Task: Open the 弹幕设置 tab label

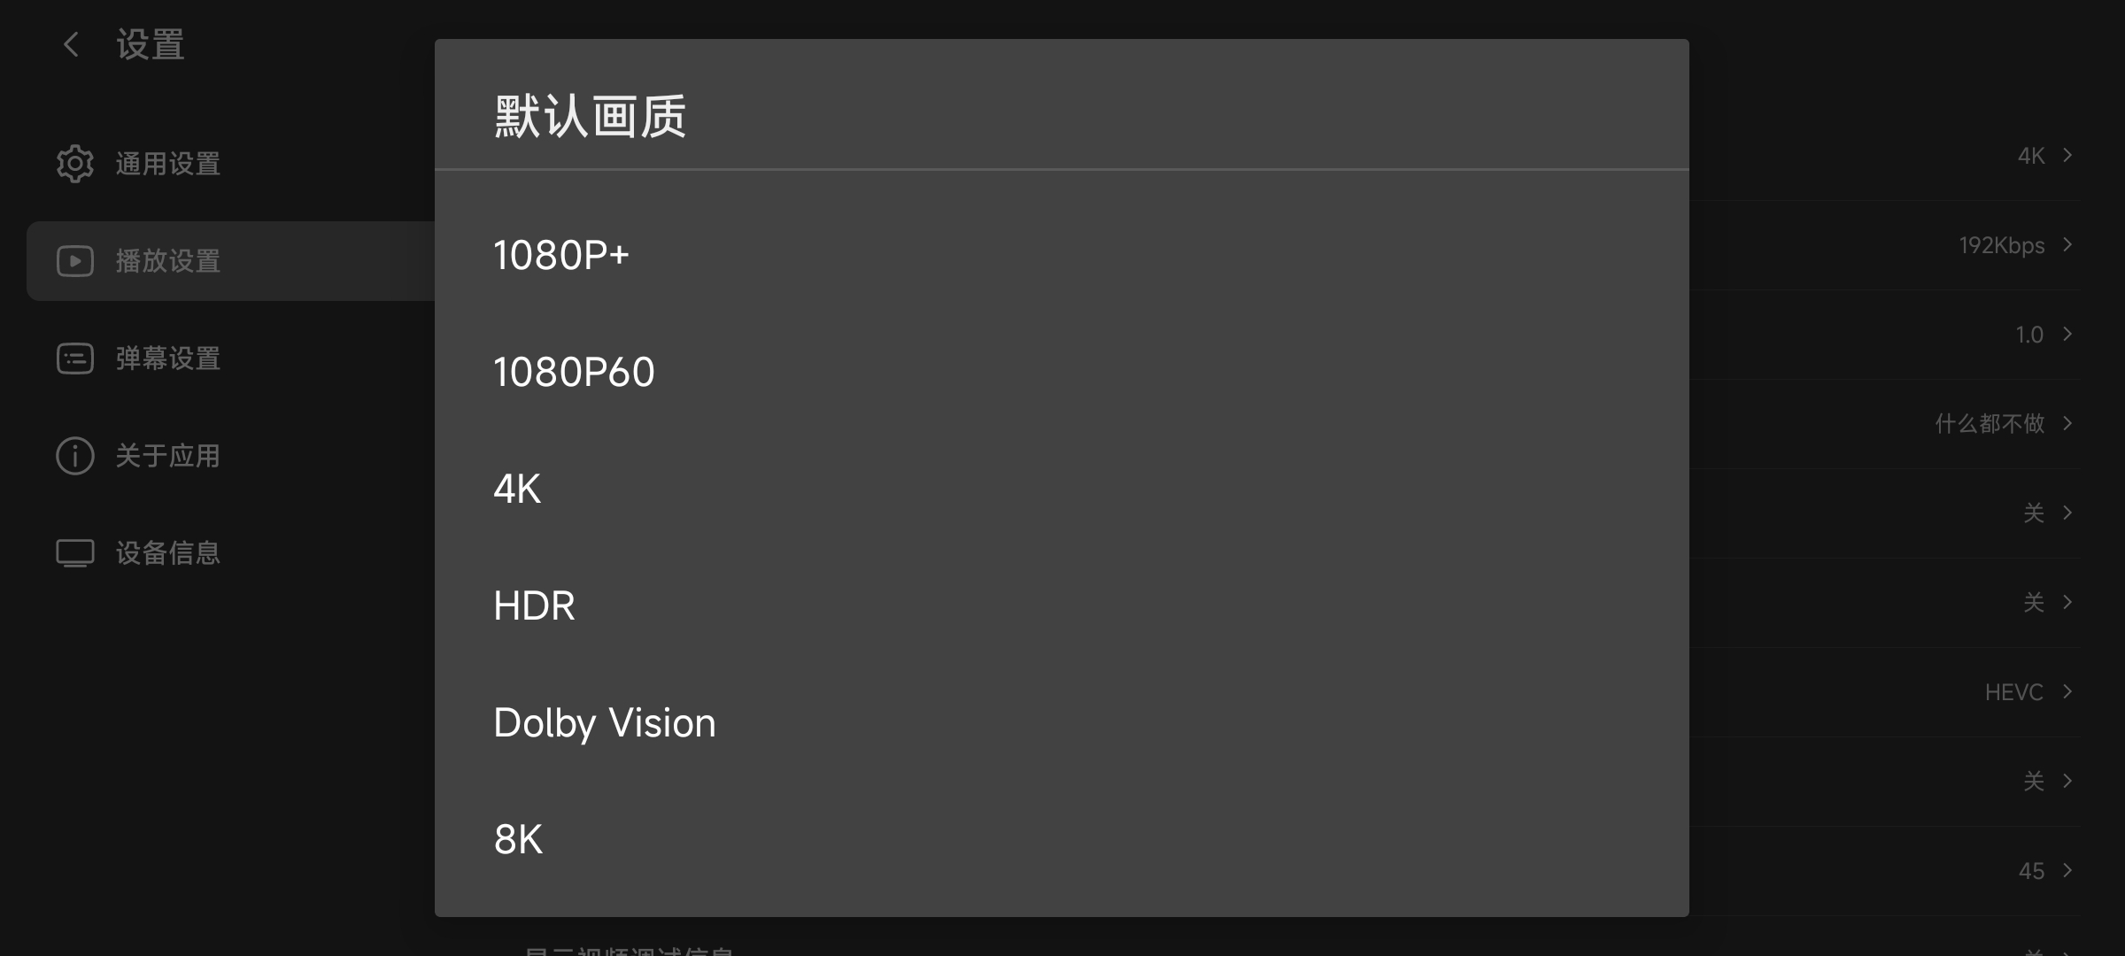Action: click(x=168, y=358)
